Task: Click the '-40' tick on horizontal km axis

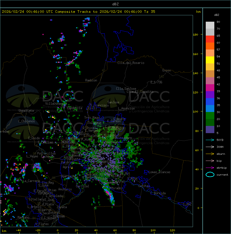Action: click(x=19, y=230)
